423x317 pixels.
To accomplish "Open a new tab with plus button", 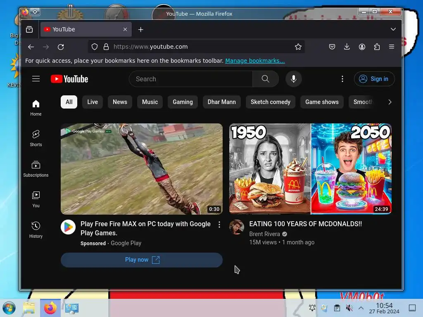I will point(140,29).
